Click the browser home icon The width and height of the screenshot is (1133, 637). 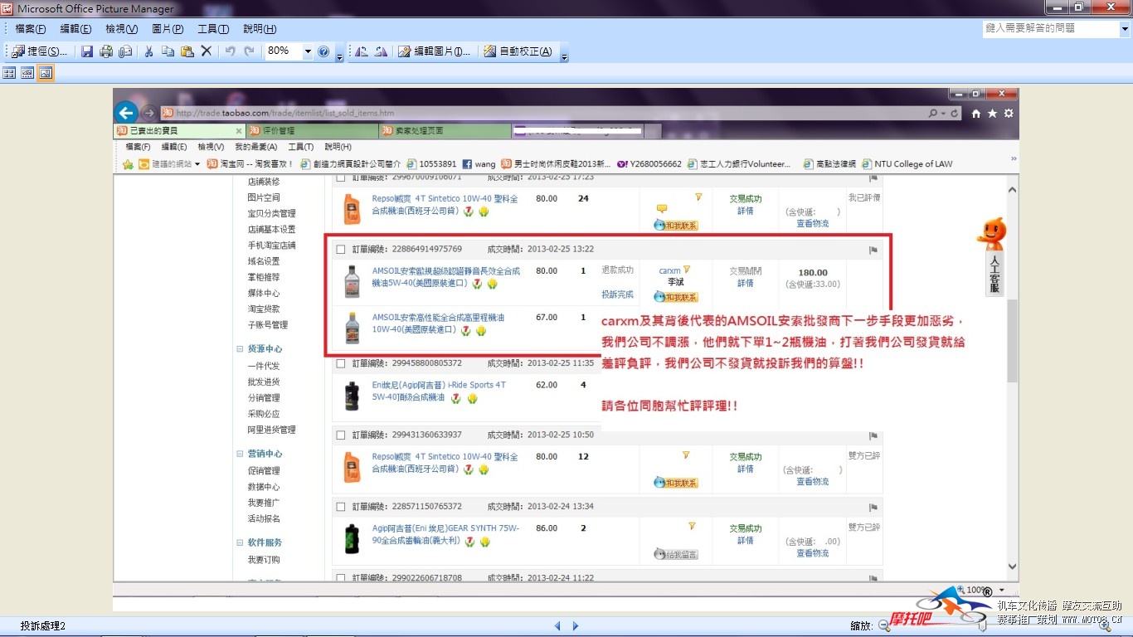(x=976, y=113)
